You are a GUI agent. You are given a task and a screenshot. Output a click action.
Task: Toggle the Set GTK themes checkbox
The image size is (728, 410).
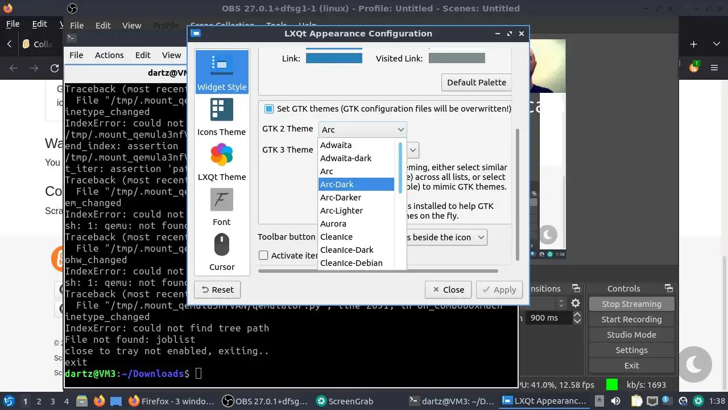click(x=269, y=109)
